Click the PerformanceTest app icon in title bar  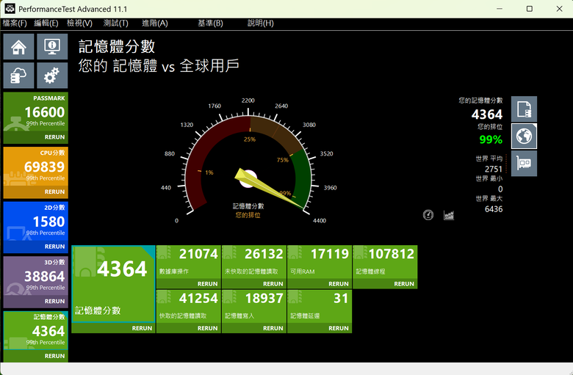pyautogui.click(x=10, y=8)
